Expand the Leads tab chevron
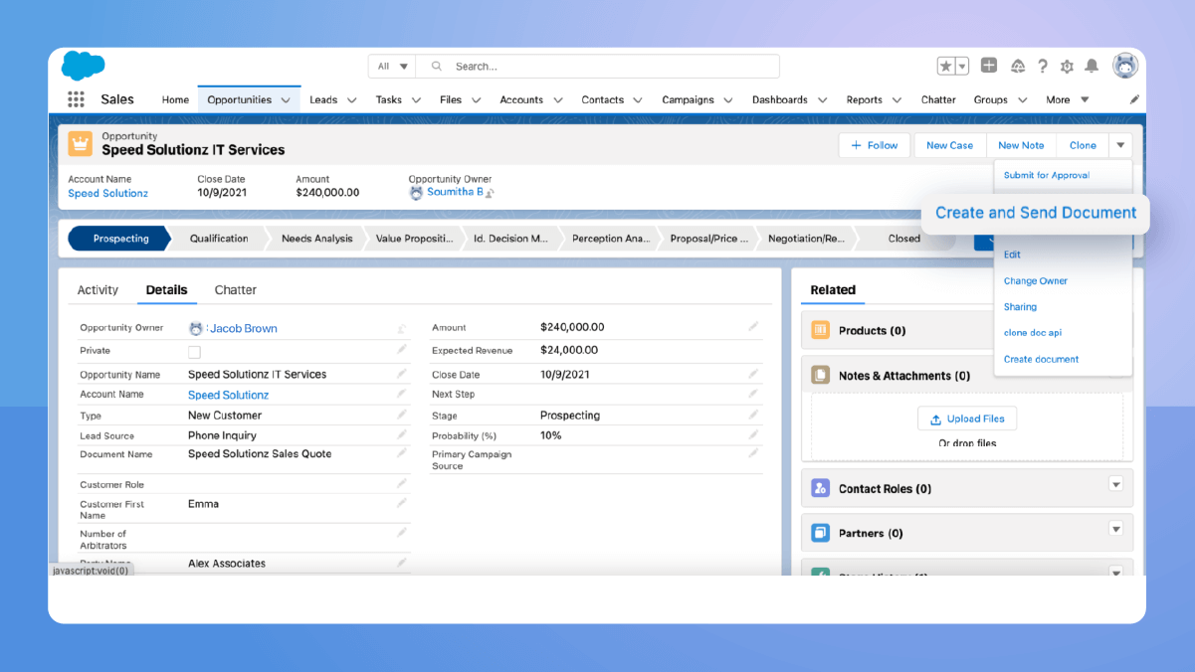This screenshot has width=1195, height=672. [x=353, y=100]
